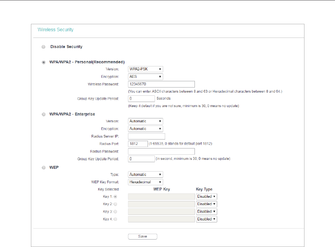
Task: Click the ASCII characters hint text
Action: (205, 91)
